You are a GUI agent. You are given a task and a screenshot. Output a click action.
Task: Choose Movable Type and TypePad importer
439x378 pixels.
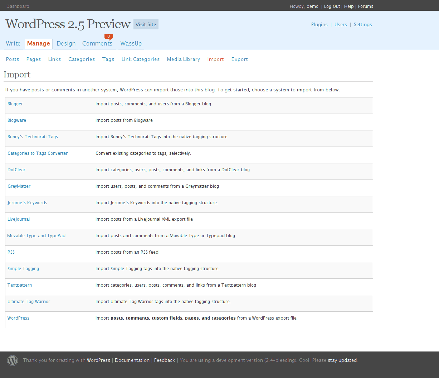point(36,236)
